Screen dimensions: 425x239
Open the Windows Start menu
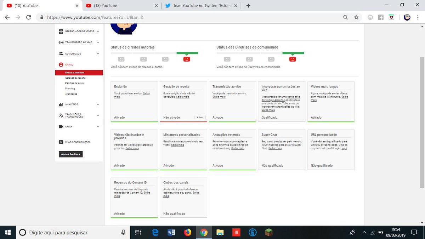point(8,232)
